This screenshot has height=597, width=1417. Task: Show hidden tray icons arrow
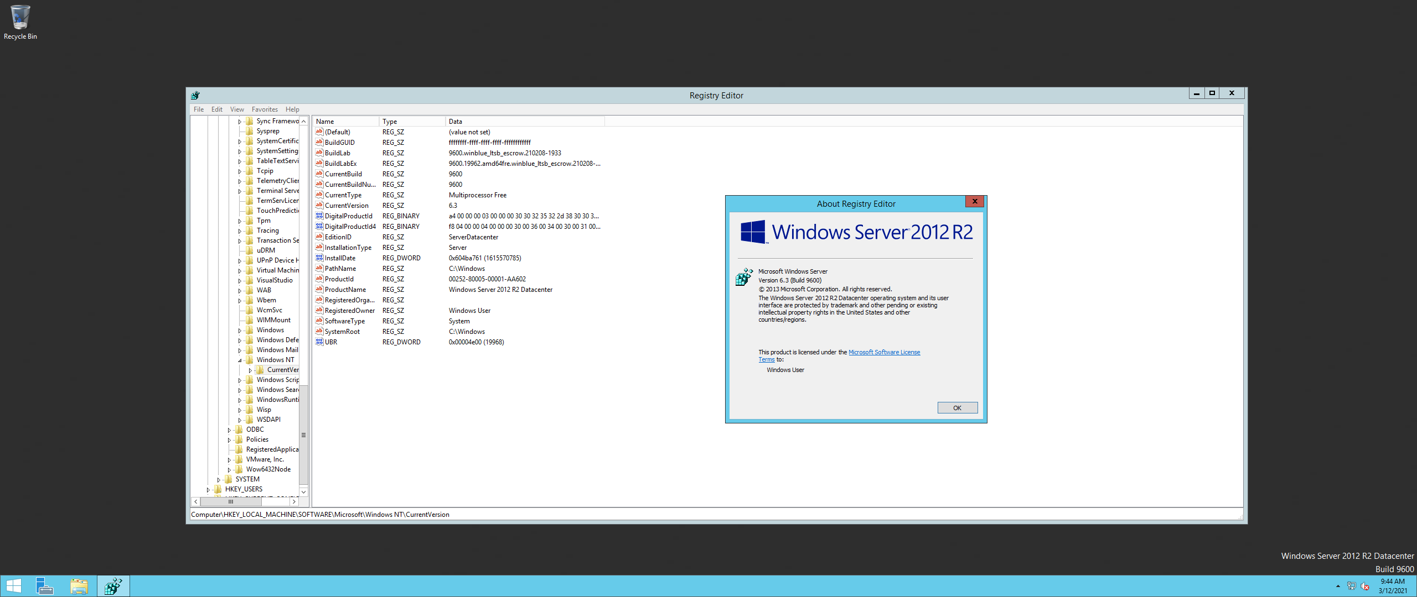pyautogui.click(x=1338, y=586)
